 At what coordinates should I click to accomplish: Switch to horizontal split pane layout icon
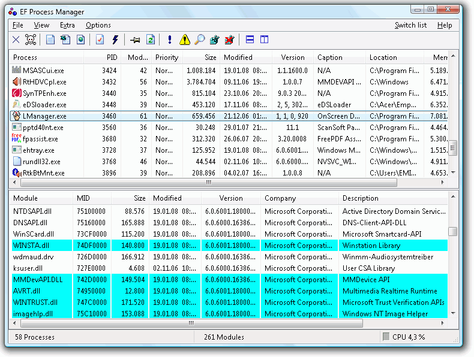pyautogui.click(x=250, y=40)
